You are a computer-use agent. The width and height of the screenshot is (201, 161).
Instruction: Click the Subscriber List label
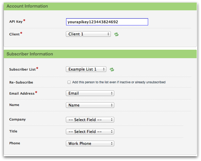[22, 70]
